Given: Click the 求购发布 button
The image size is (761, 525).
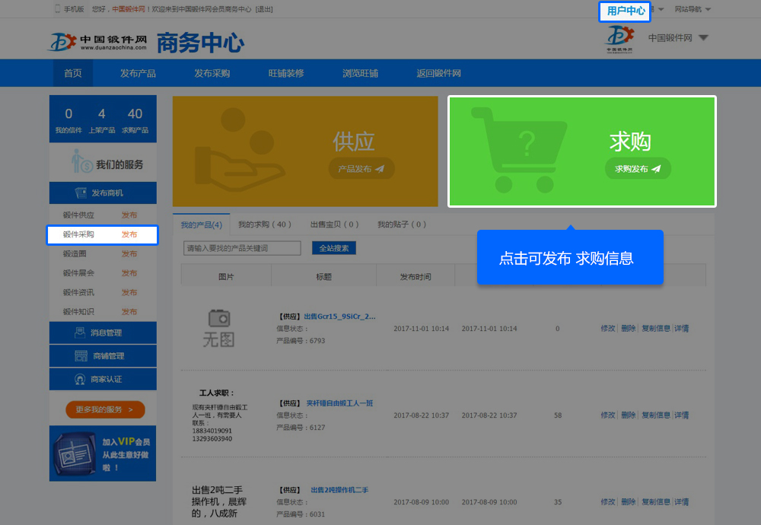Looking at the screenshot, I should pyautogui.click(x=638, y=169).
